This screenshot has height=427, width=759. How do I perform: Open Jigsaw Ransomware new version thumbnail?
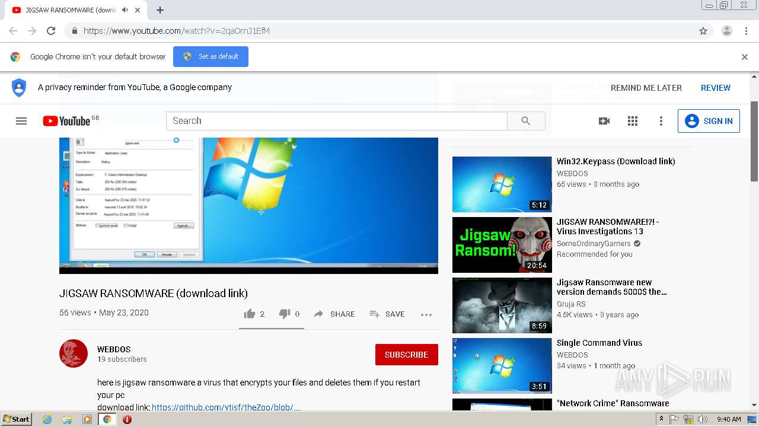[502, 305]
